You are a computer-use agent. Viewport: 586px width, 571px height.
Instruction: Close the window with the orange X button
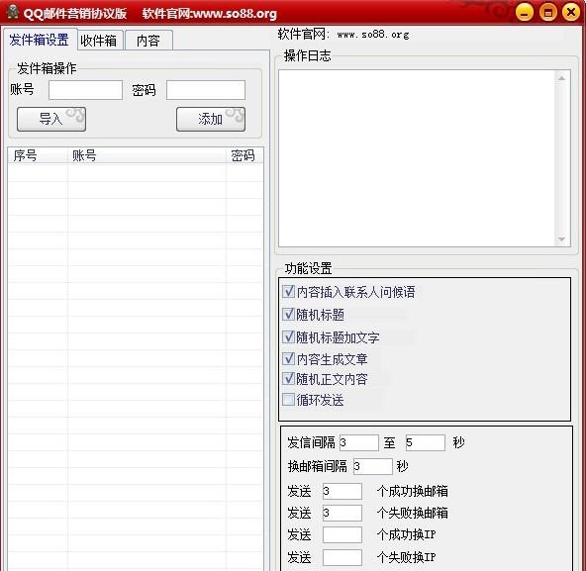tap(571, 12)
